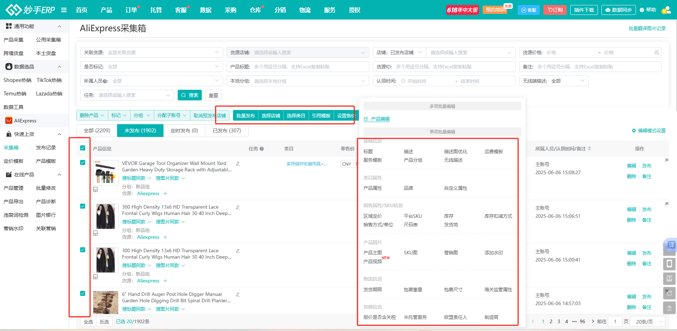Uncheck the Hand Drill Auger row checkbox
The image size is (677, 331).
(83, 293)
